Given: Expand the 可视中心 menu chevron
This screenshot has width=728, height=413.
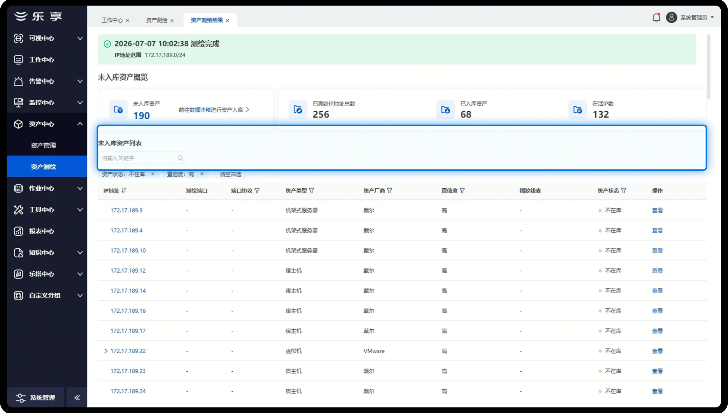Looking at the screenshot, I should click(80, 38).
